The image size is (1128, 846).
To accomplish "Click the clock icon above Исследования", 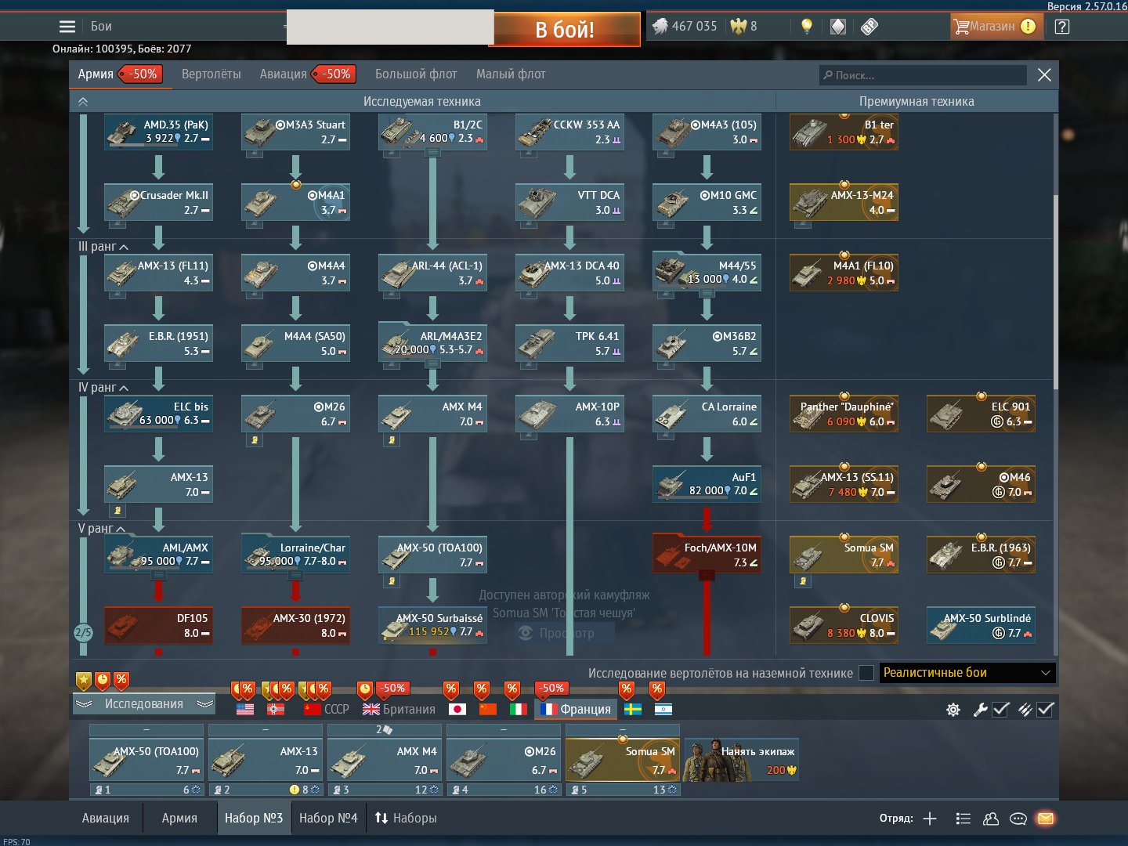I will tap(103, 680).
